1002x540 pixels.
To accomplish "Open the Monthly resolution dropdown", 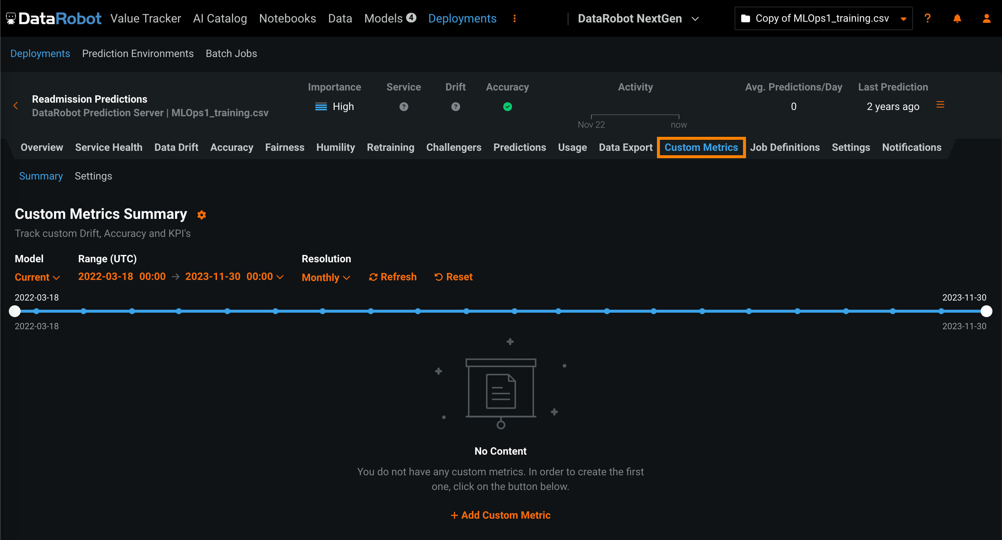I will click(326, 277).
